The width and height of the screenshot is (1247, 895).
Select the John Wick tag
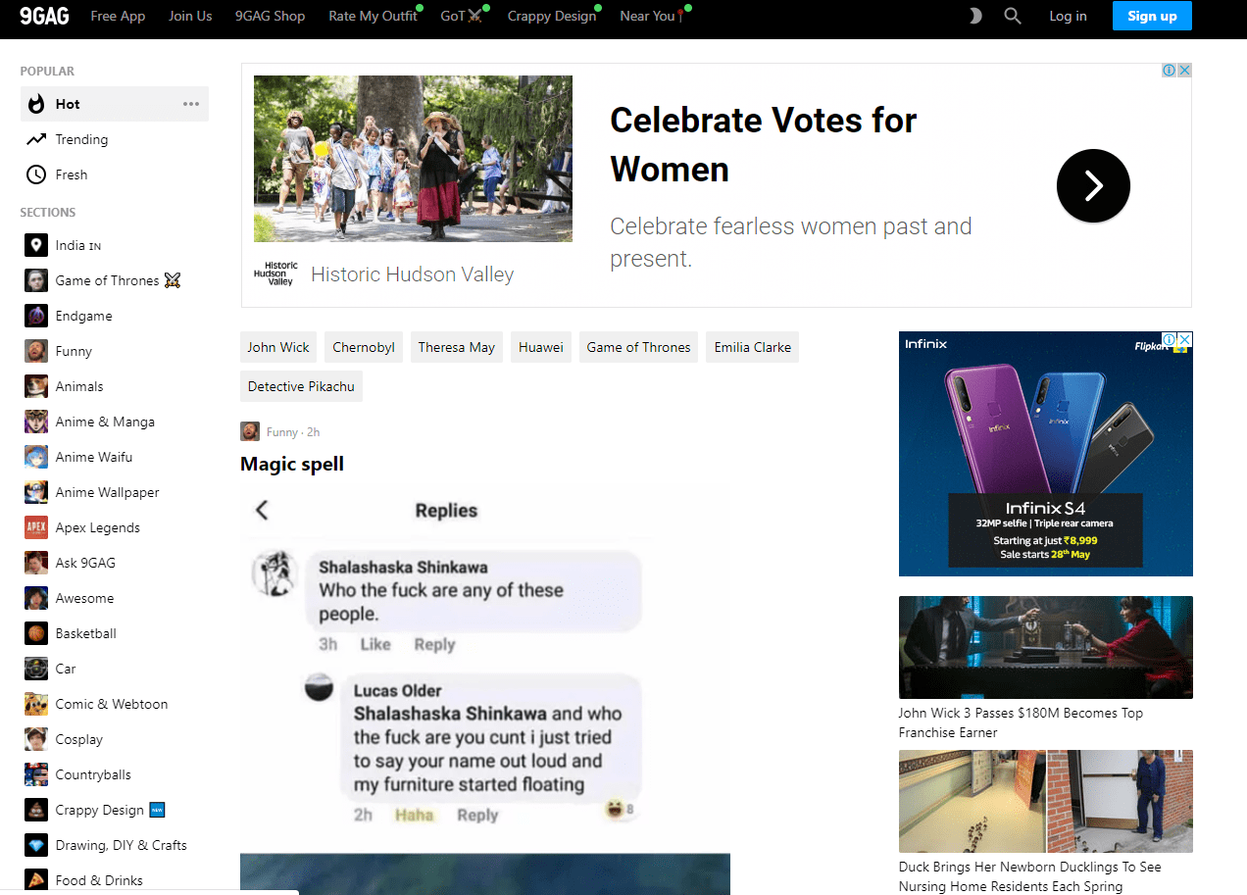tap(278, 347)
